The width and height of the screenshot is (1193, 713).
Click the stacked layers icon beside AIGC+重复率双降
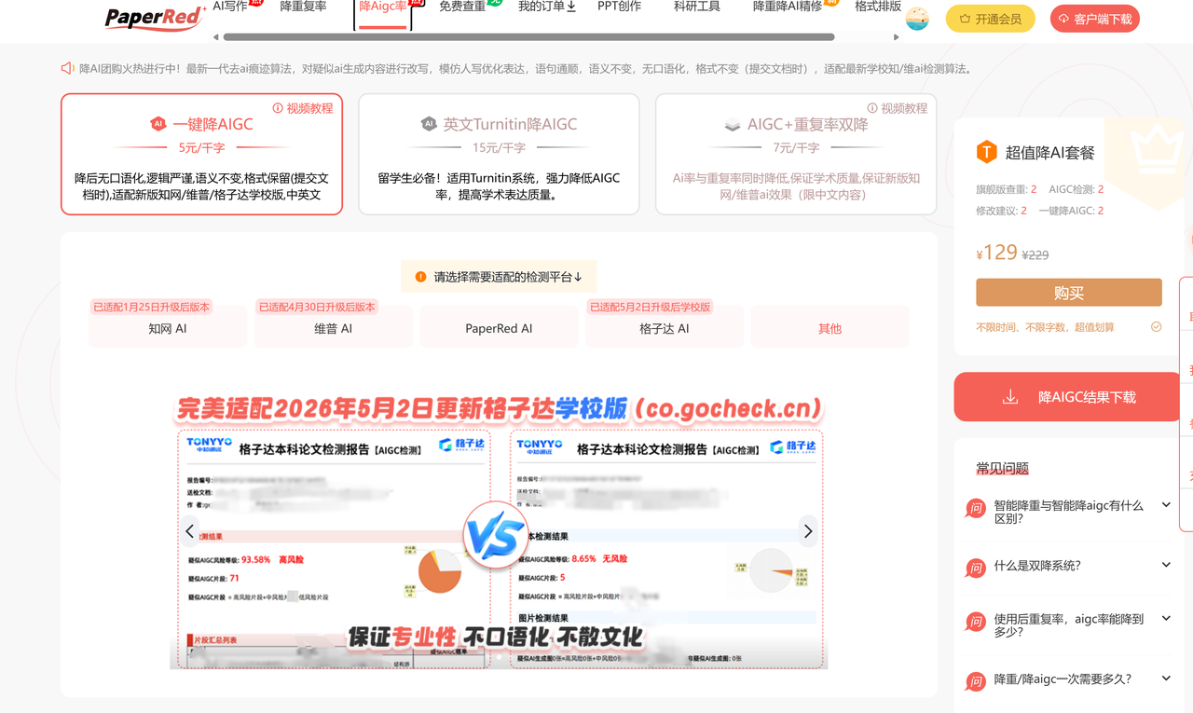tap(733, 125)
